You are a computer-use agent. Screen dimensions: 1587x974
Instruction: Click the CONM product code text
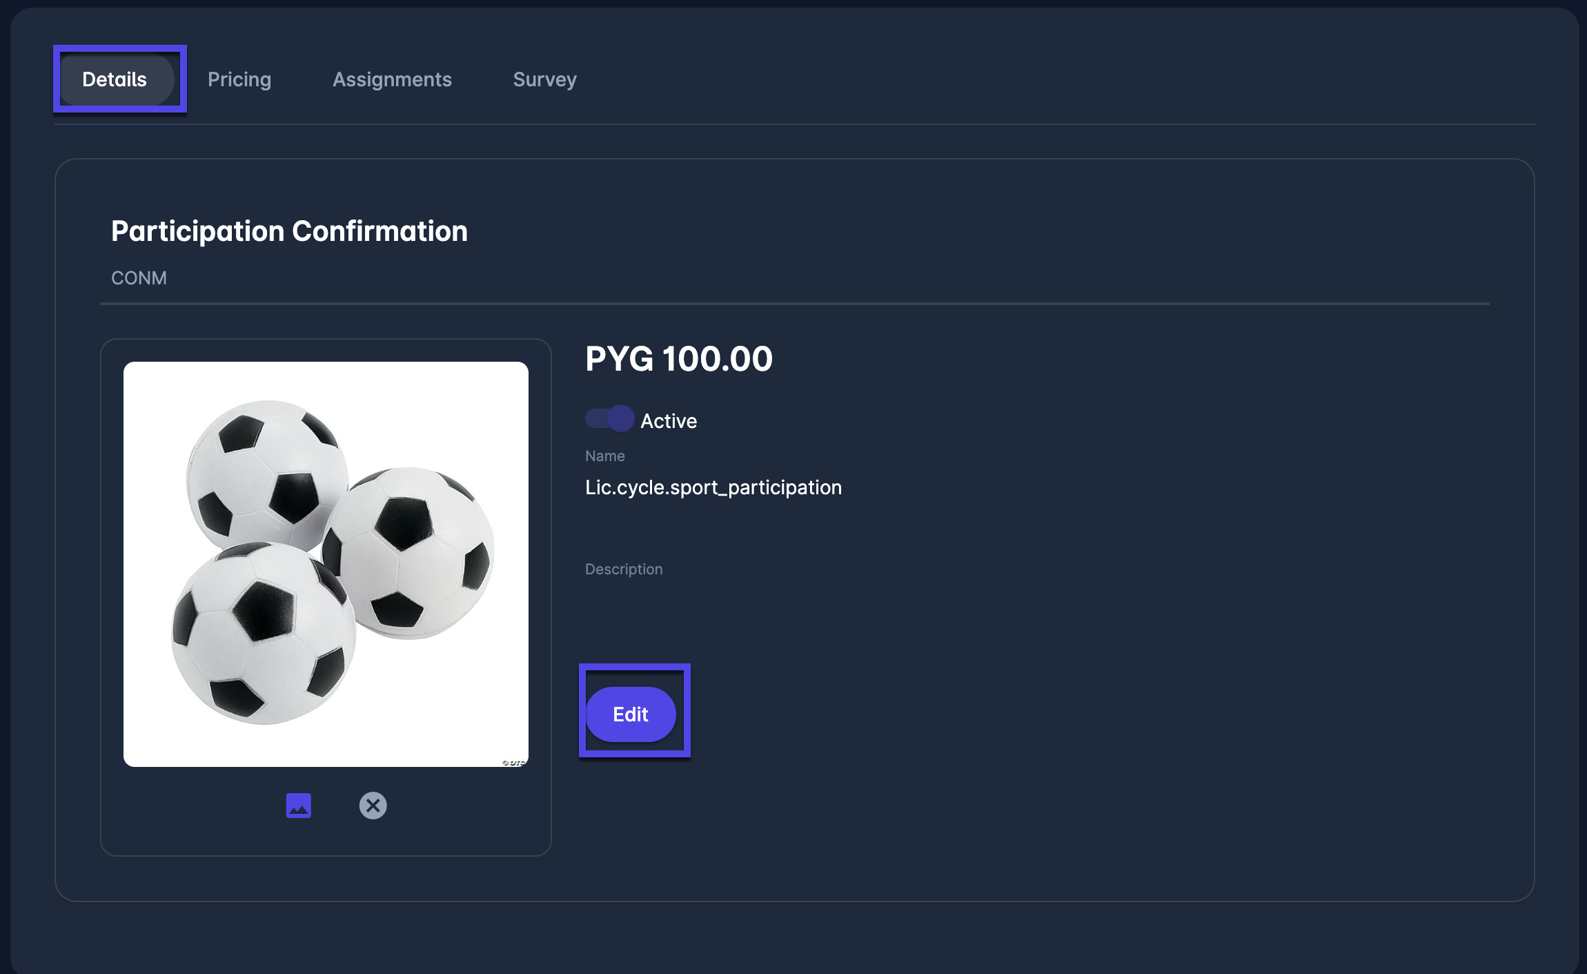pyautogui.click(x=139, y=278)
